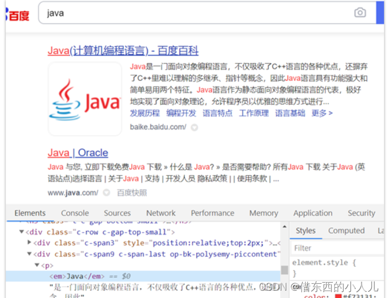Collapse the c-row c-gap-top-small div
Viewport: 387px width, 298px height.
click(x=21, y=232)
